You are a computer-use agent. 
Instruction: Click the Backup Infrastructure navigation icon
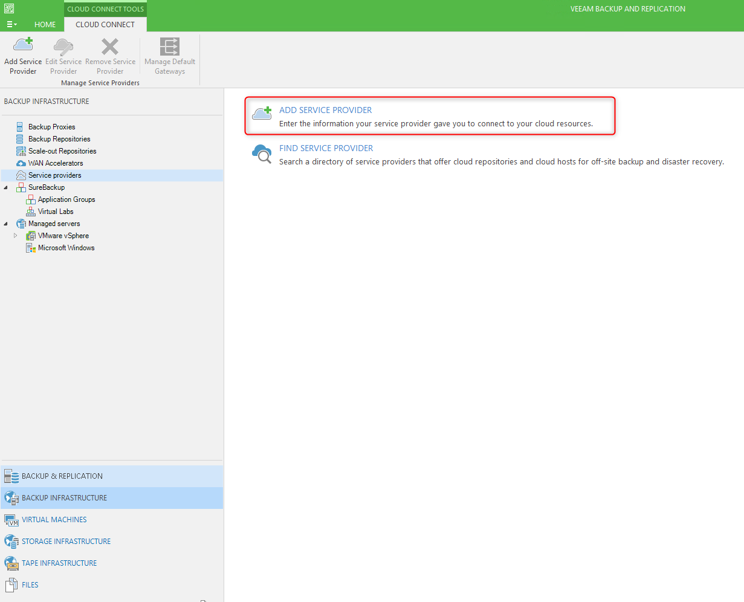click(11, 498)
